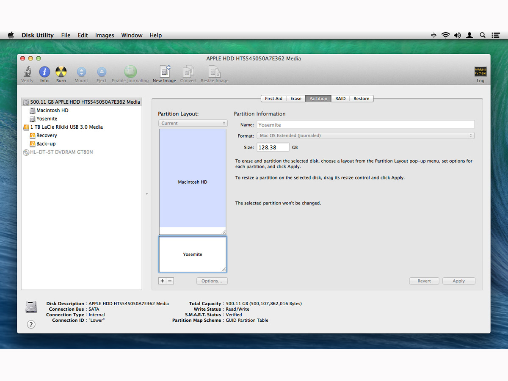Switch to the RAID tab
Image resolution: width=508 pixels, height=381 pixels.
[340, 99]
